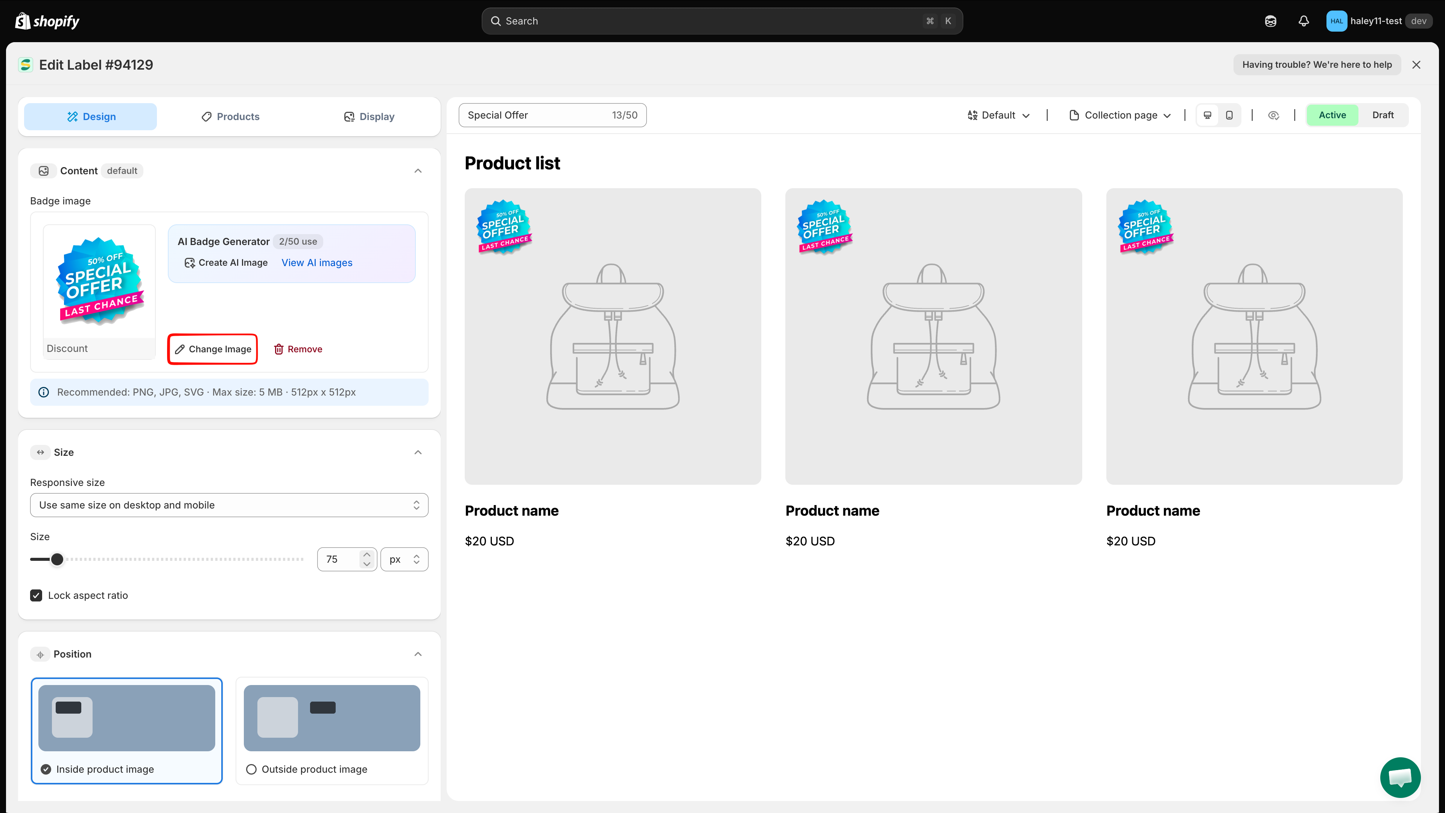Open the haley11-test account avatar
This screenshot has width=1445, height=813.
pyautogui.click(x=1336, y=21)
